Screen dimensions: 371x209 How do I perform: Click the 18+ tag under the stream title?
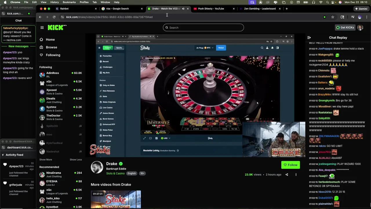142,173
